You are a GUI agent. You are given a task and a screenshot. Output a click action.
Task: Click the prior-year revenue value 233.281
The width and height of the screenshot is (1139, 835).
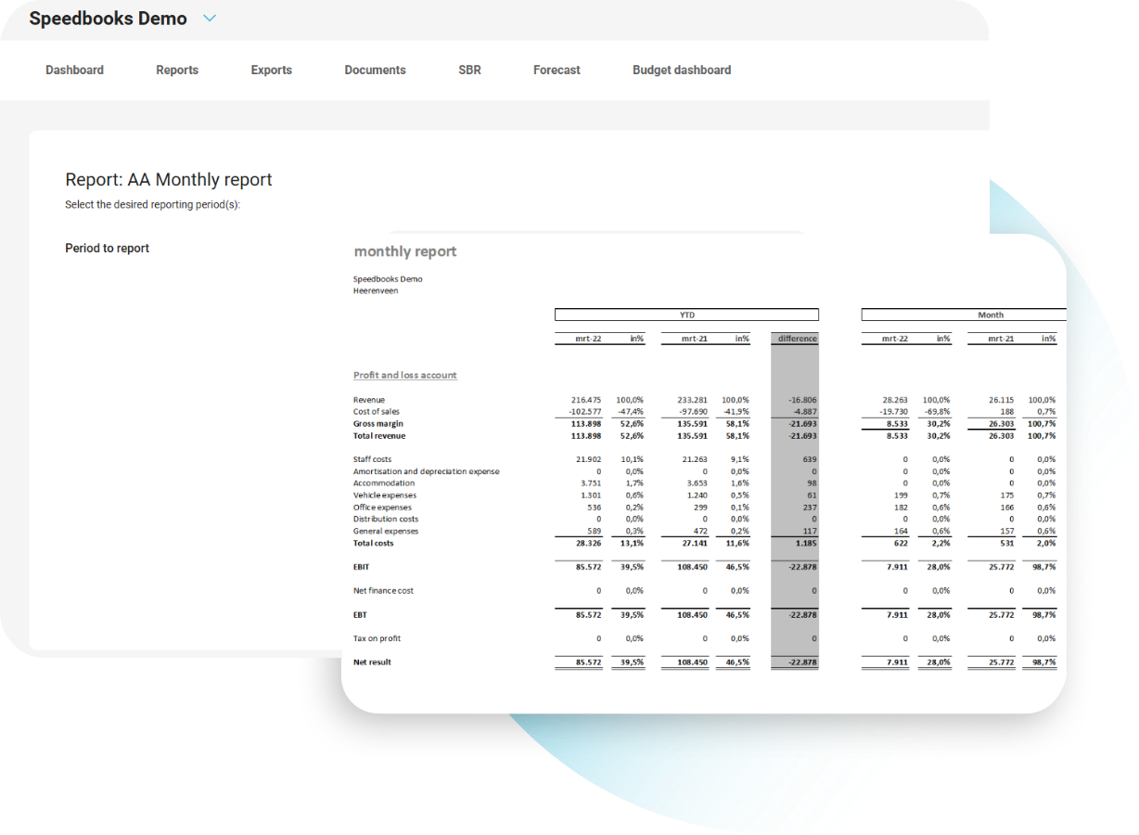[x=693, y=400]
